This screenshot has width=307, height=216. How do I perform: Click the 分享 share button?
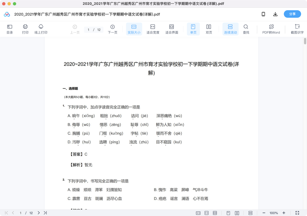point(292,14)
